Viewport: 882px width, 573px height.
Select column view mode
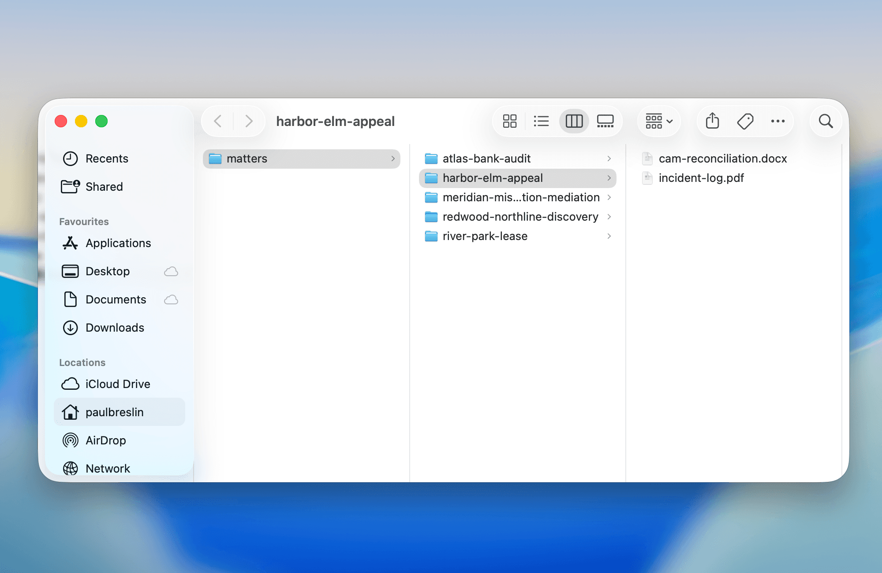point(574,121)
